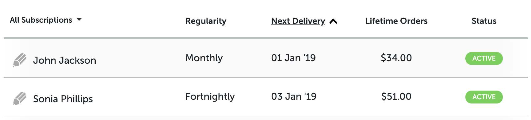Click the Regularity column header
Image resolution: width=531 pixels, height=120 pixels.
click(206, 21)
